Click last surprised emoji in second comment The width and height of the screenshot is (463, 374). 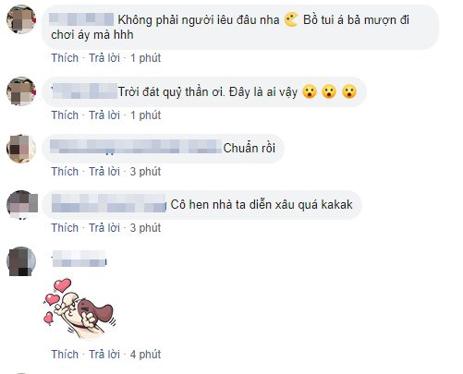point(349,91)
